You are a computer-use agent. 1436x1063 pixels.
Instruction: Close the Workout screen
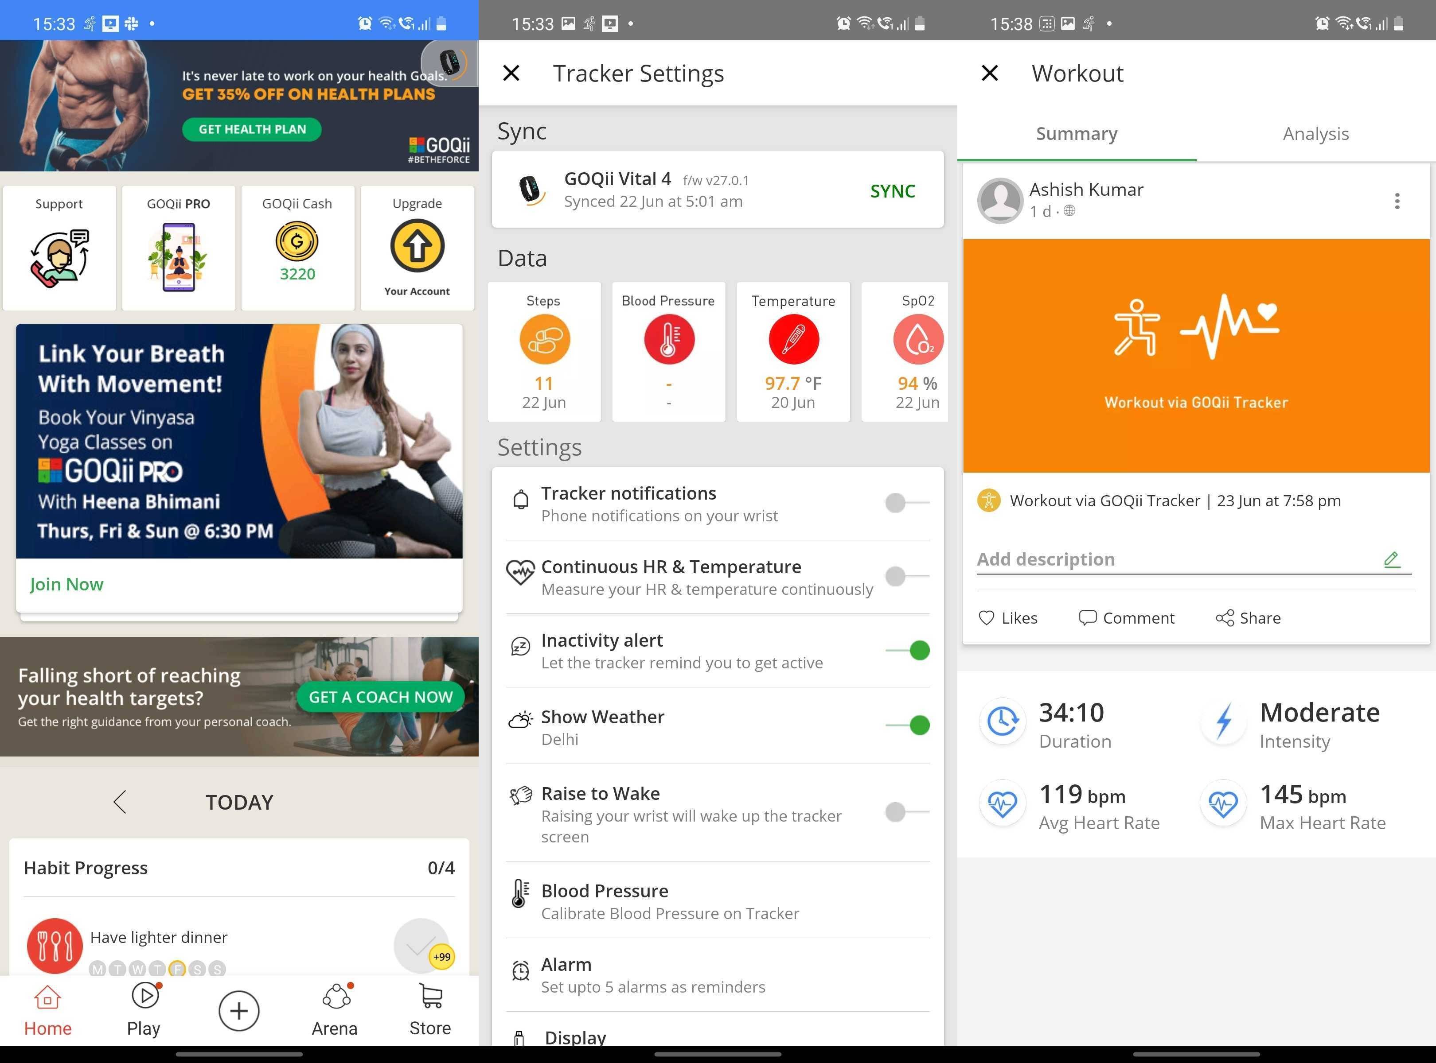(990, 74)
